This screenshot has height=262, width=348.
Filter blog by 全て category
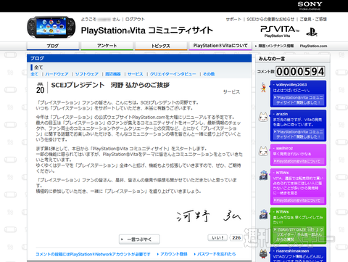pyautogui.click(x=34, y=74)
